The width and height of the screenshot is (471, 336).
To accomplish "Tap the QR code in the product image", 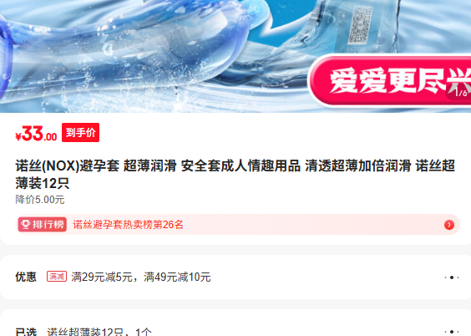I will point(360,24).
